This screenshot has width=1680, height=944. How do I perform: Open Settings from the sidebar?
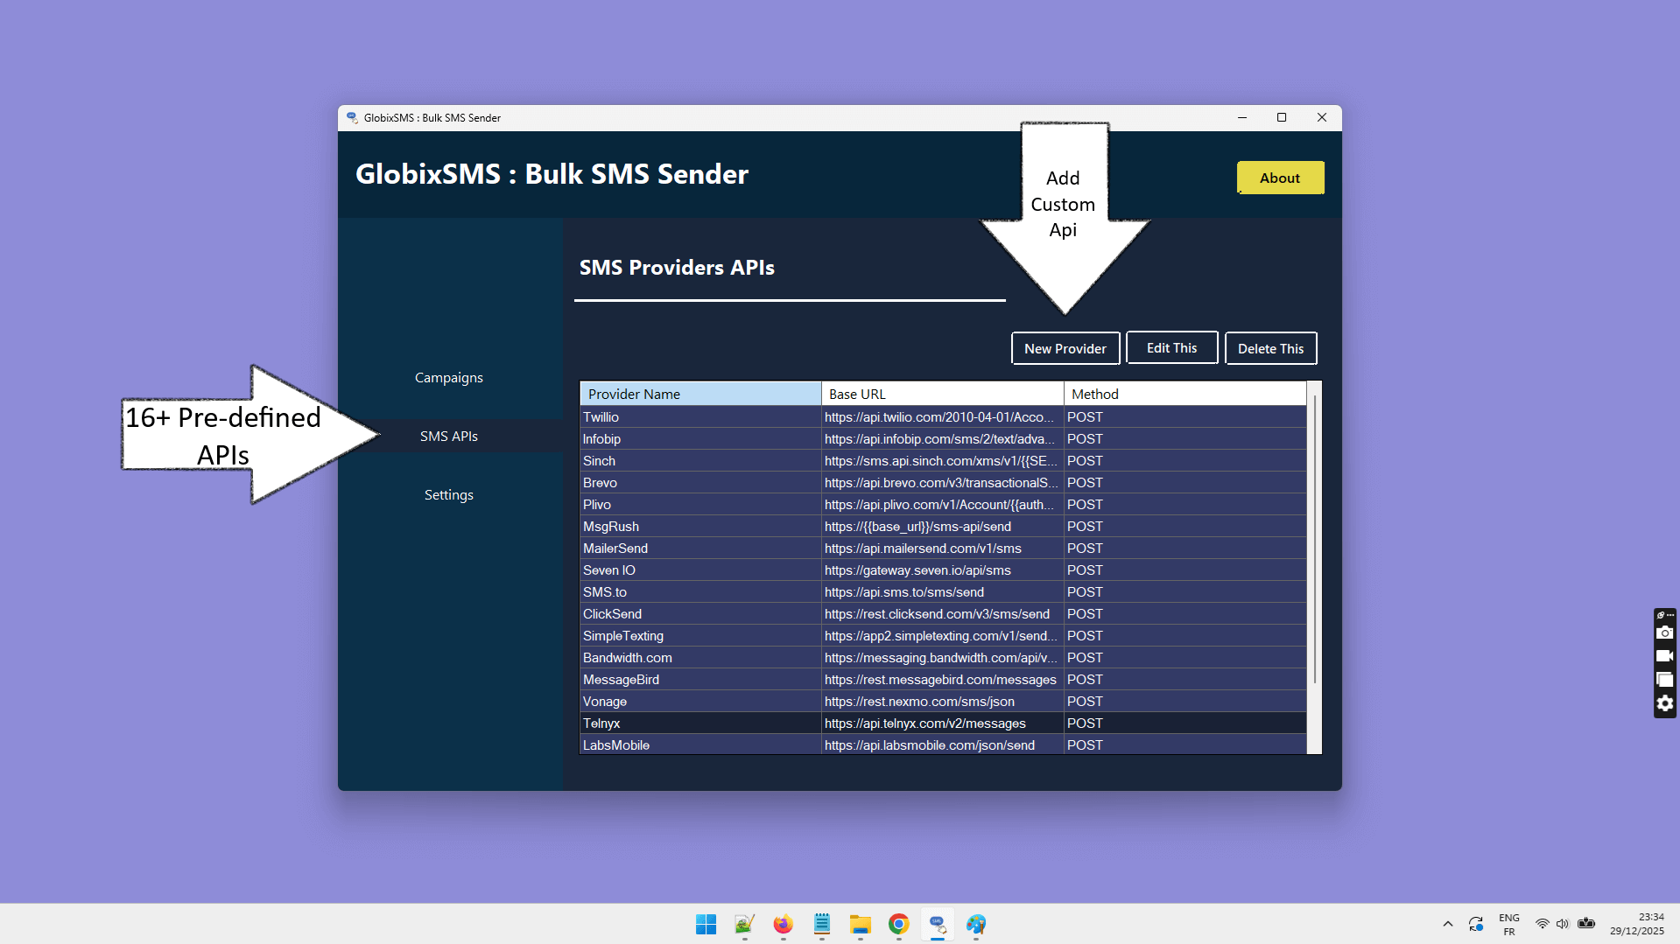pyautogui.click(x=448, y=494)
